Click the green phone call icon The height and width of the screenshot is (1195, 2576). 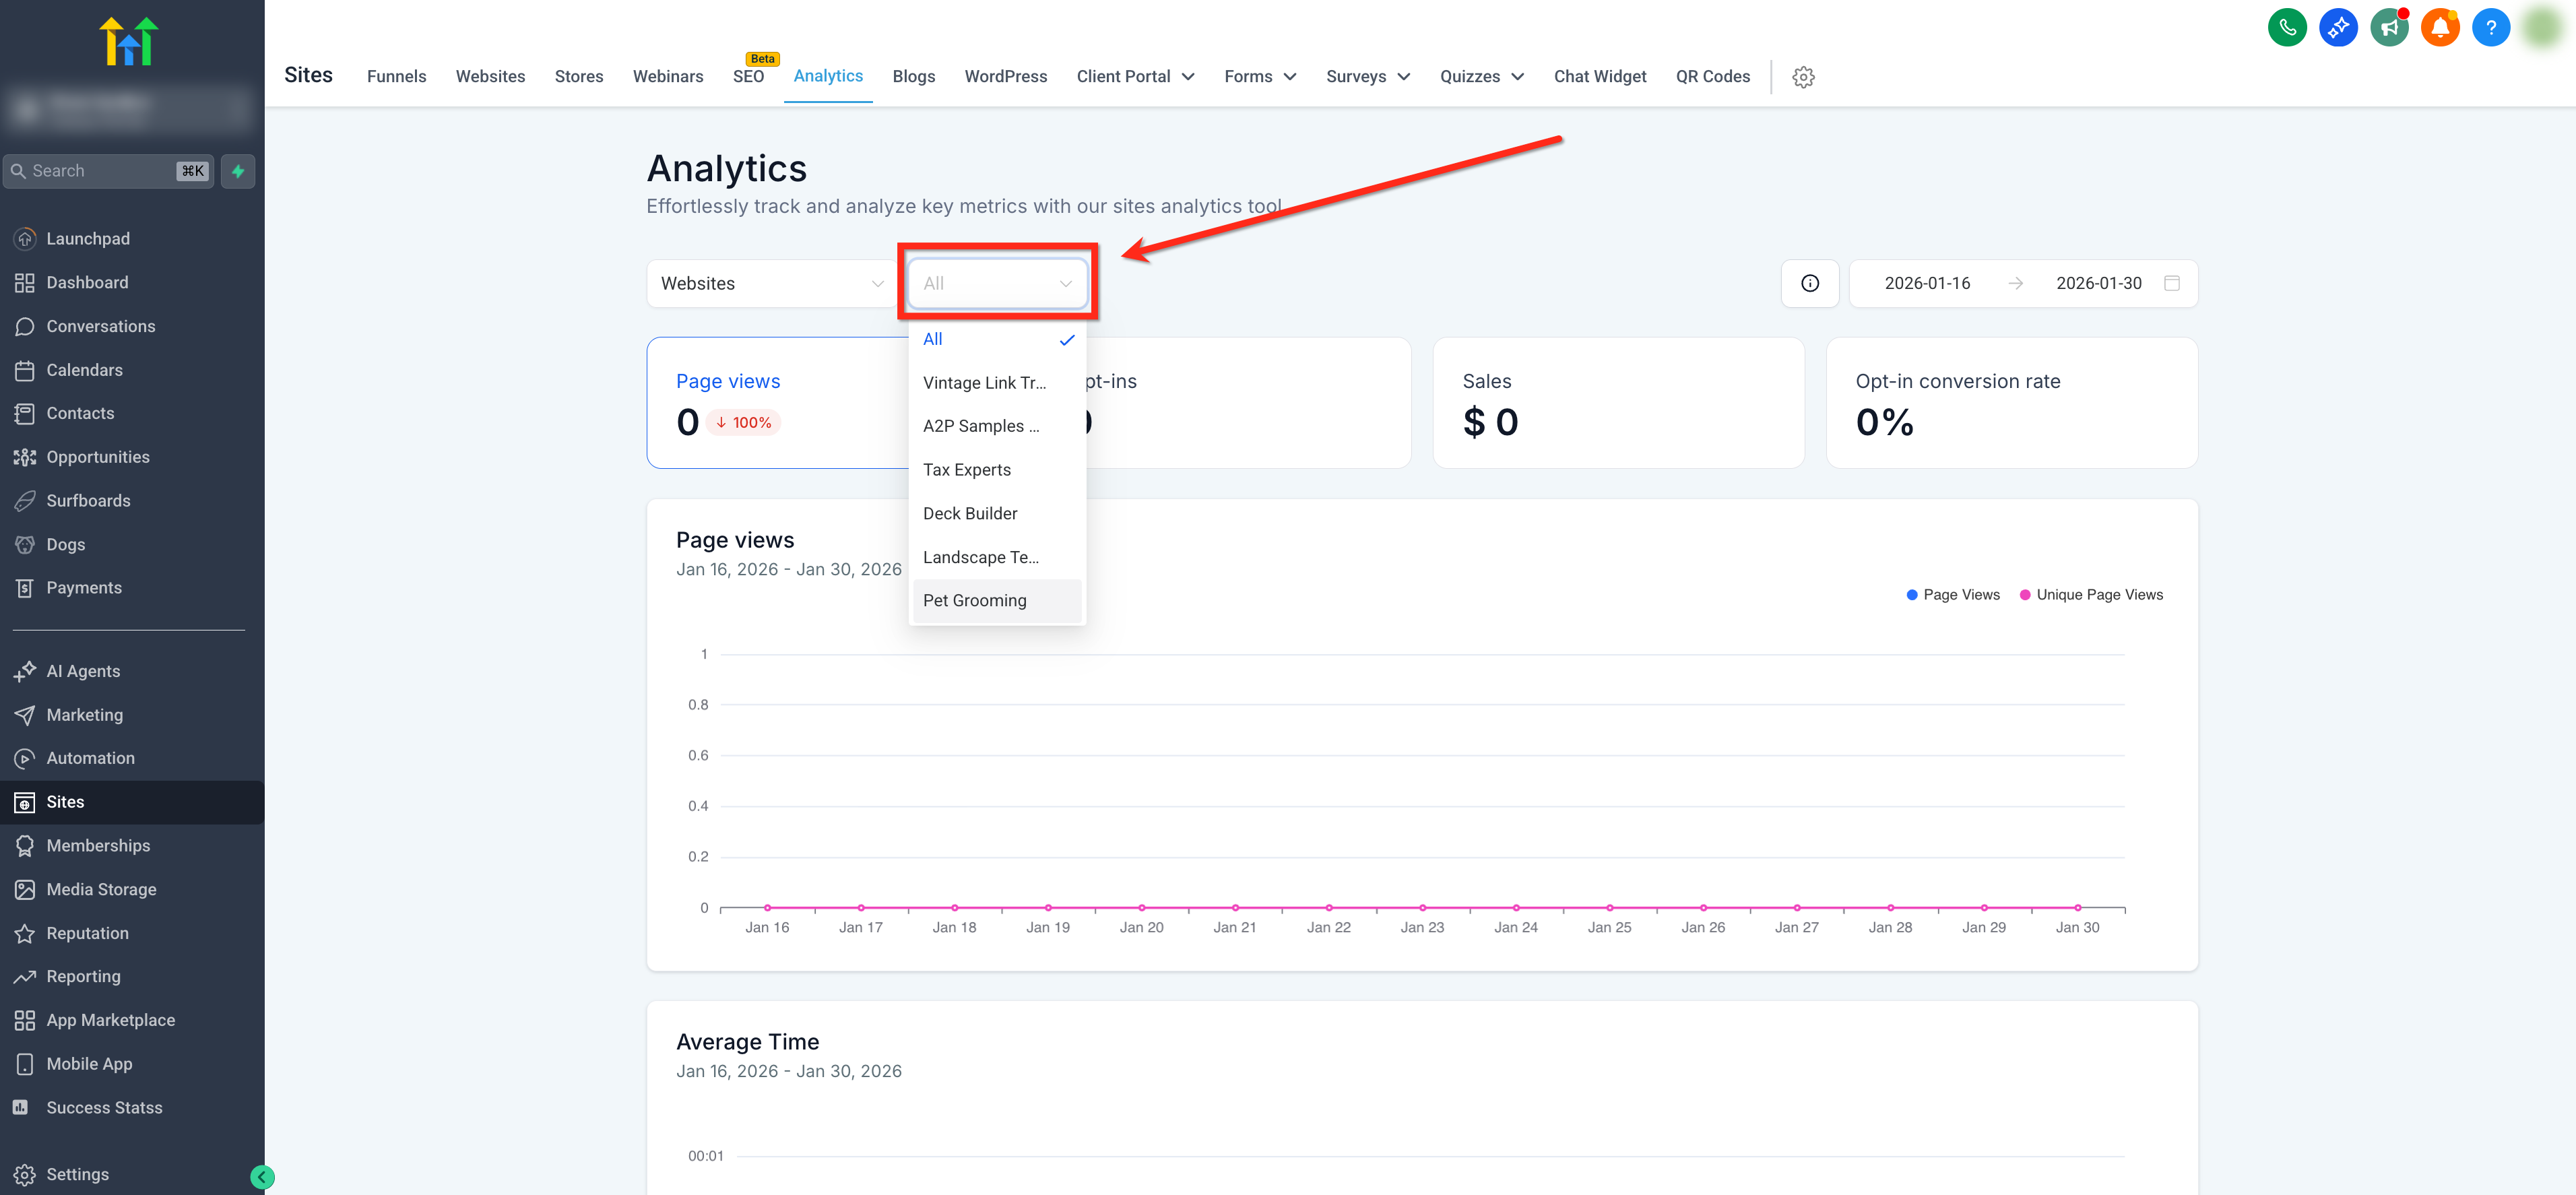click(x=2287, y=27)
